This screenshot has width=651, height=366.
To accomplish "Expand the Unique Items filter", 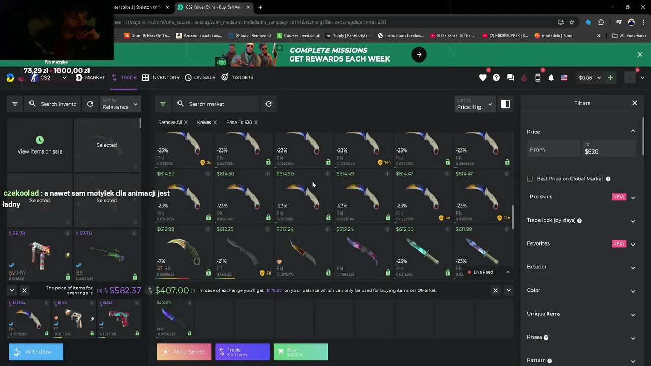I will click(x=633, y=314).
